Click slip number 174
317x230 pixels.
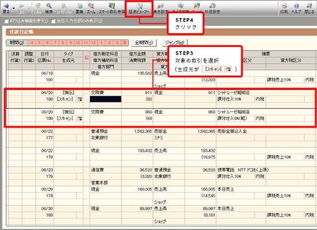pyautogui.click(x=49, y=196)
